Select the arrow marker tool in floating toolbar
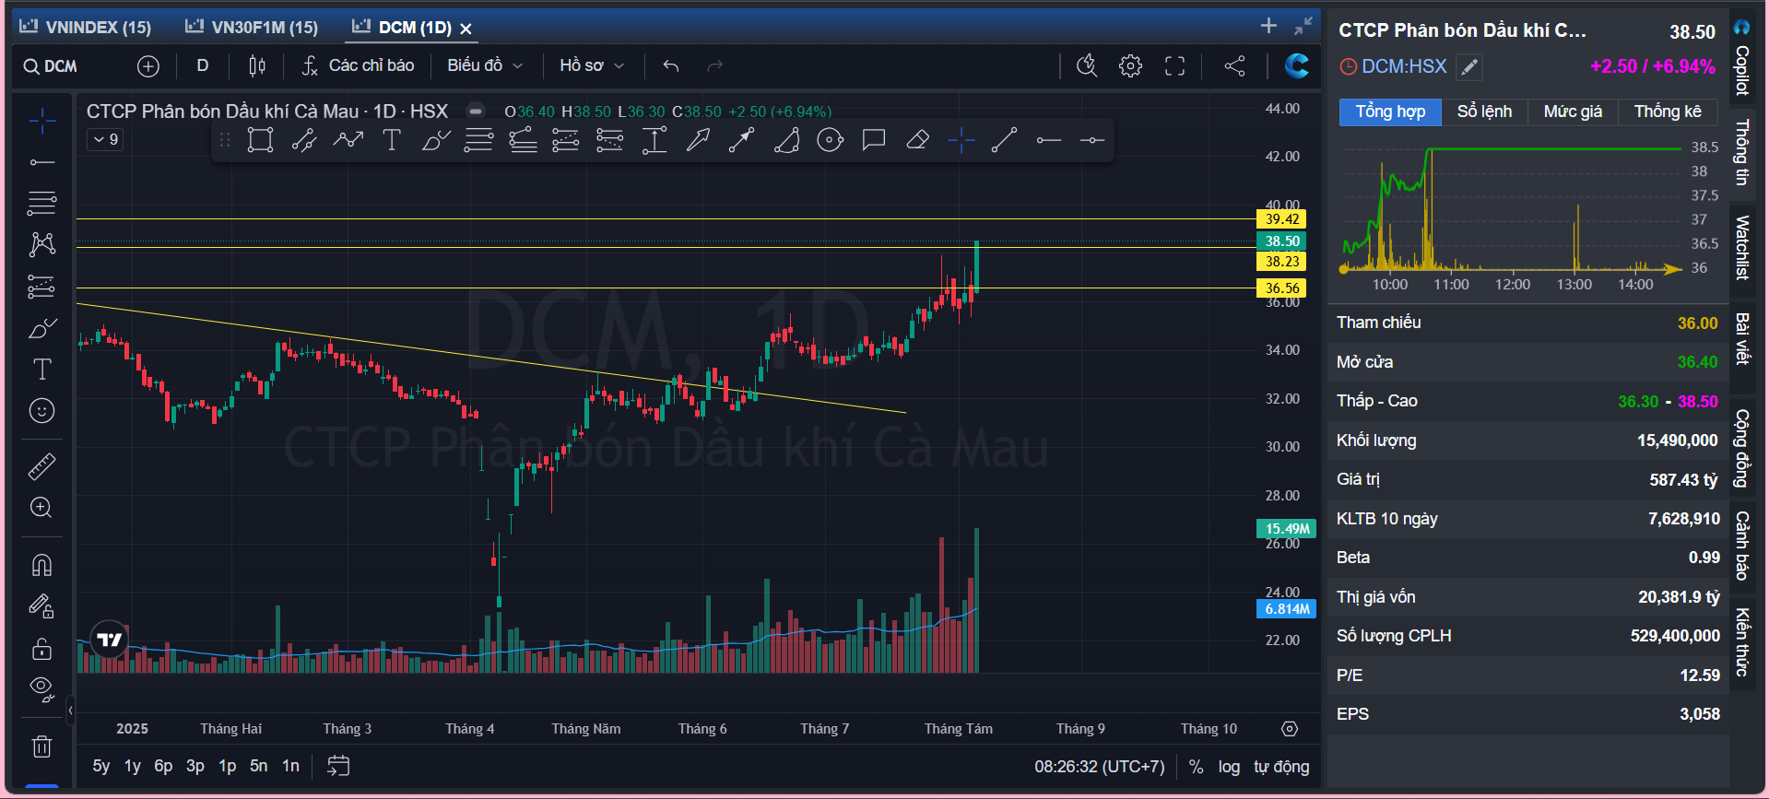This screenshot has height=799, width=1769. click(698, 140)
